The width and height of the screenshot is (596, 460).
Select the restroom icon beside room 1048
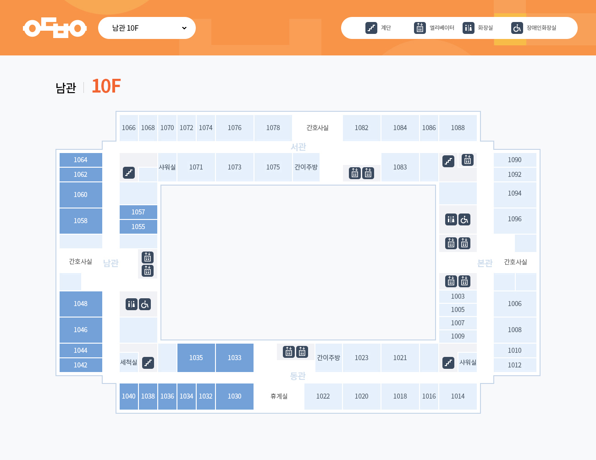(x=132, y=304)
